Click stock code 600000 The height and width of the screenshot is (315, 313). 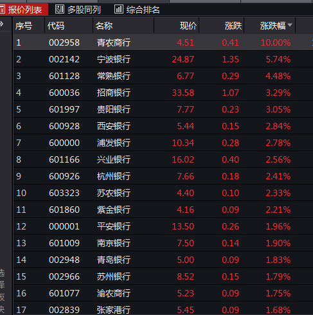tap(64, 143)
